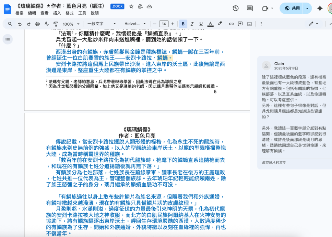Click the .DOCX badge
The height and width of the screenshot is (237, 332).
pyautogui.click(x=117, y=6)
